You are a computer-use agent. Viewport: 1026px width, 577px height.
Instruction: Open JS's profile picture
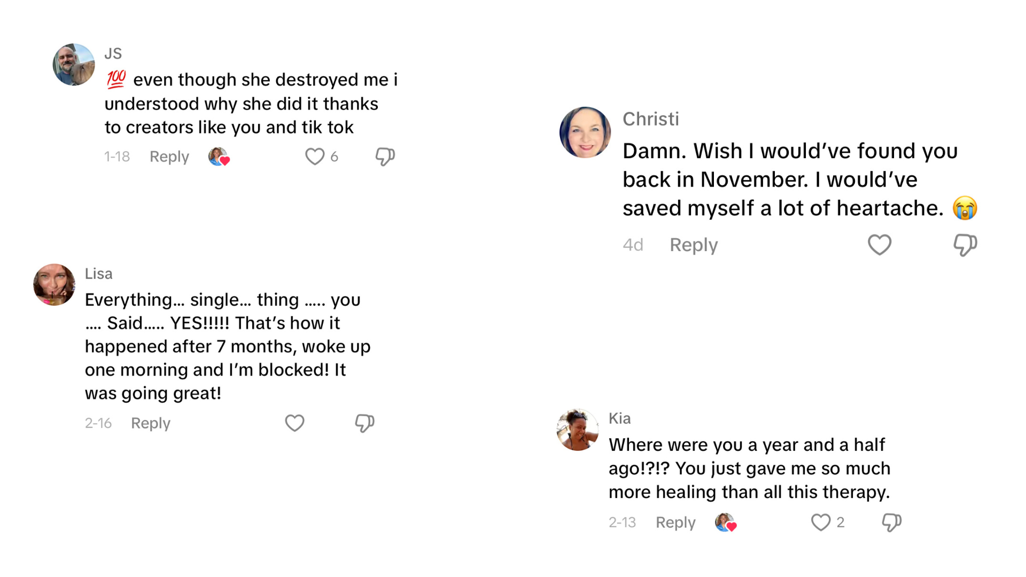pos(74,65)
